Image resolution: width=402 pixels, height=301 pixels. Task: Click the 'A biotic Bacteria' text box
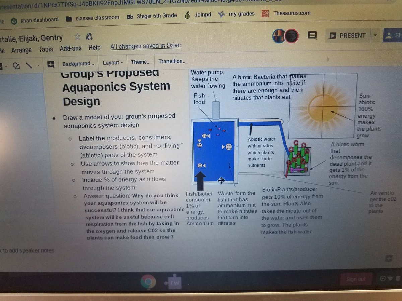269,87
